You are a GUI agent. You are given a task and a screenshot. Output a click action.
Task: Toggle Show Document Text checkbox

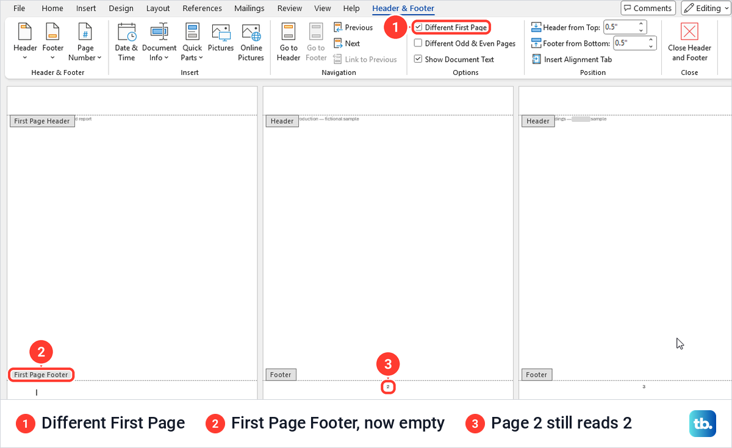click(x=418, y=59)
